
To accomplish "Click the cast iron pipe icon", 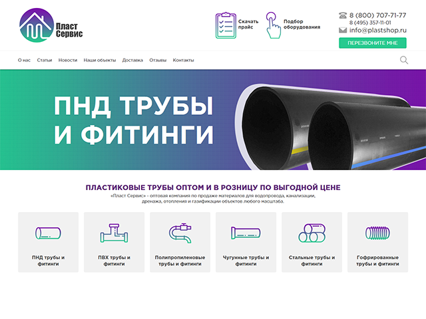I will pyautogui.click(x=246, y=233).
